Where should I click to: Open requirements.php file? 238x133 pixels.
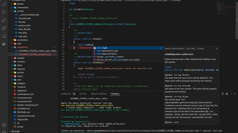tap(26, 116)
